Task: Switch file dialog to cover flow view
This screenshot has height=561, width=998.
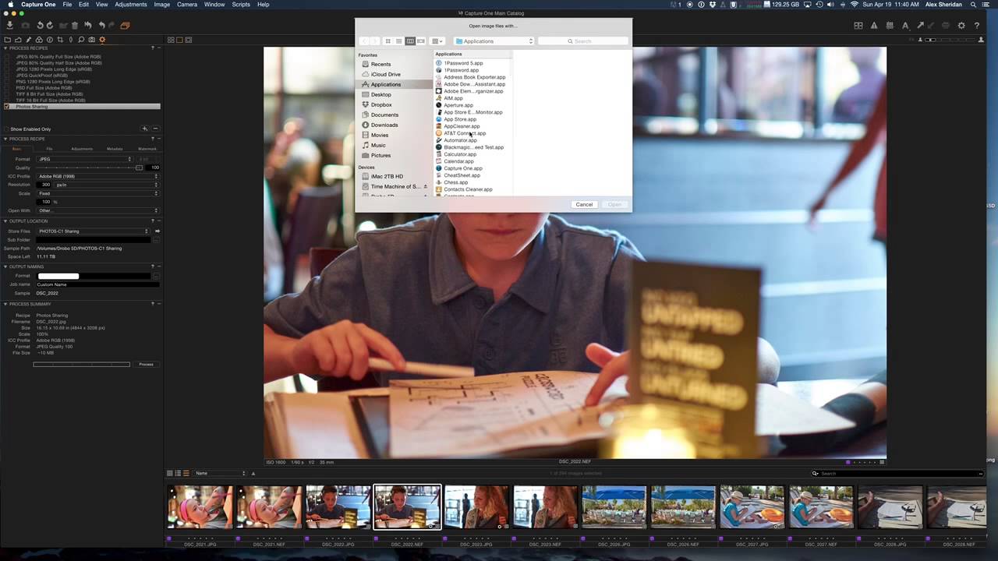Action: [421, 41]
